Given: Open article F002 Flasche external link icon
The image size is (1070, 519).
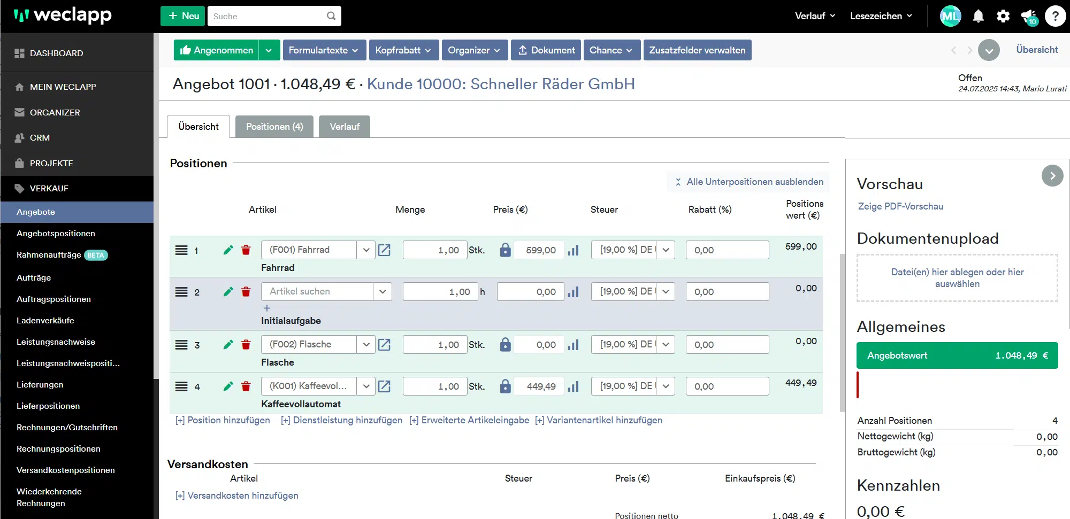Looking at the screenshot, I should point(384,344).
